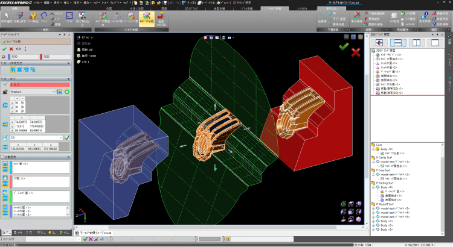Click the cavity/core surface extraction icon
The height and width of the screenshot is (247, 453).
(x=103, y=18)
